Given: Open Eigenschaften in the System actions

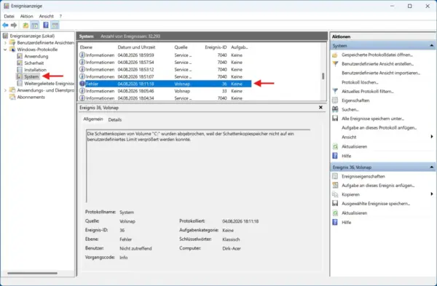Looking at the screenshot, I should [x=355, y=100].
